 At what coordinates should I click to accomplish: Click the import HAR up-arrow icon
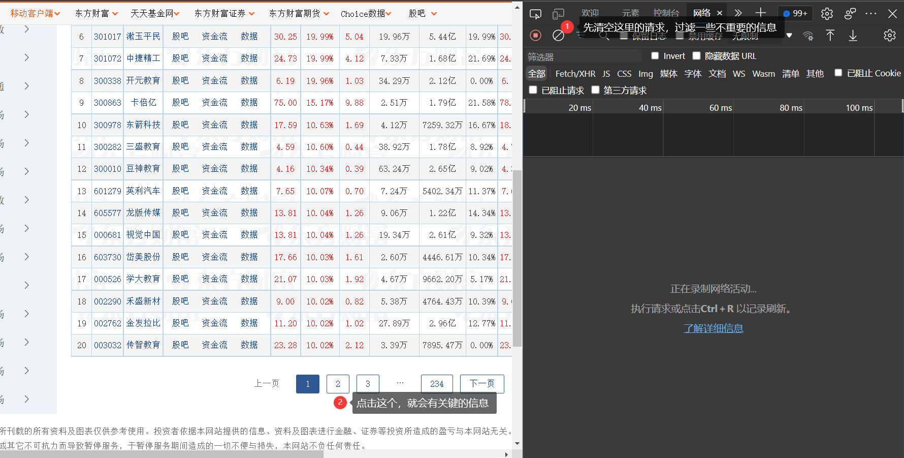click(830, 35)
